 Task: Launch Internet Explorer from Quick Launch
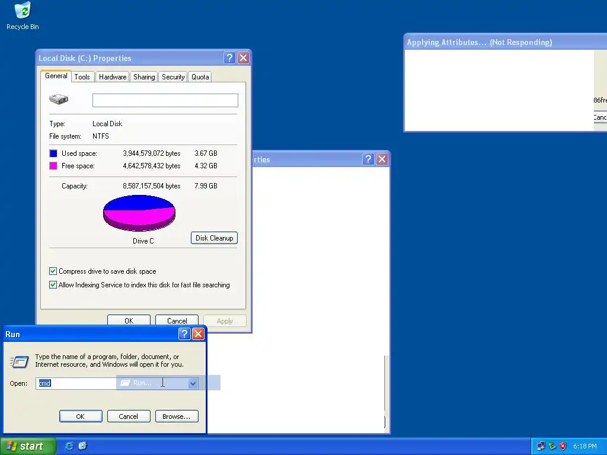(69, 446)
